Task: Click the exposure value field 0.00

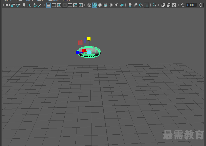Action: tap(191, 5)
